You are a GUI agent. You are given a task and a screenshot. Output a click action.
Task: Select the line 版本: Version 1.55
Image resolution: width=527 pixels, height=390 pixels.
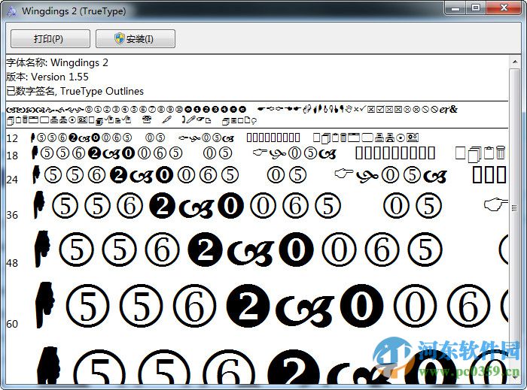tap(47, 77)
